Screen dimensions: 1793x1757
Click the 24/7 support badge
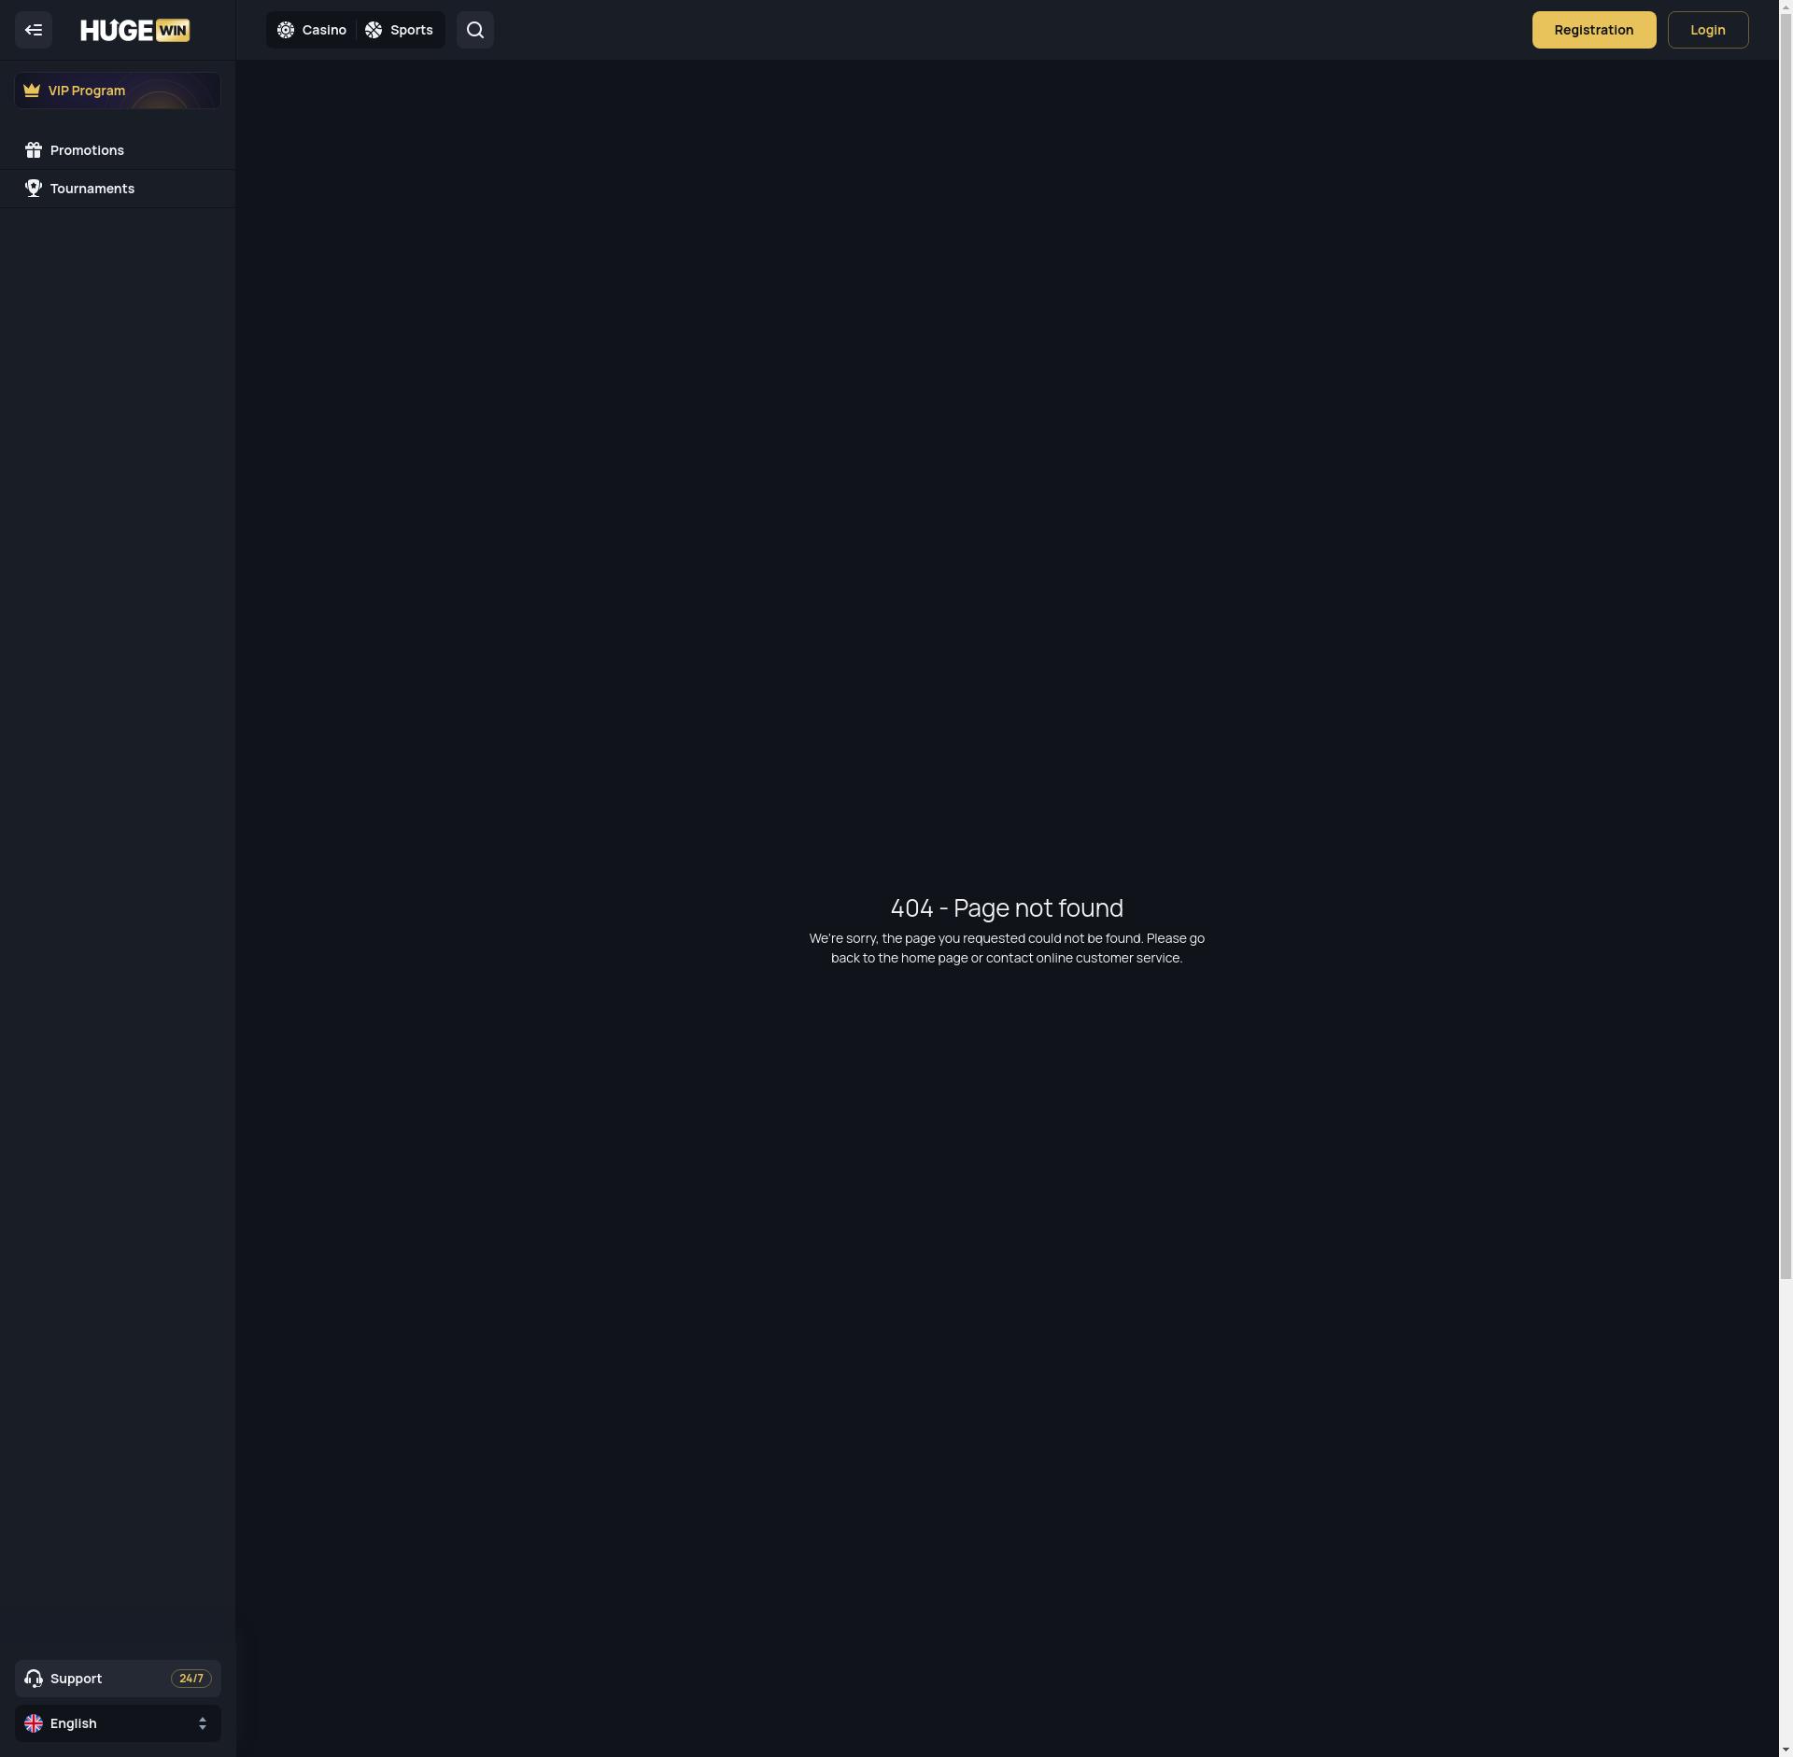point(191,1679)
